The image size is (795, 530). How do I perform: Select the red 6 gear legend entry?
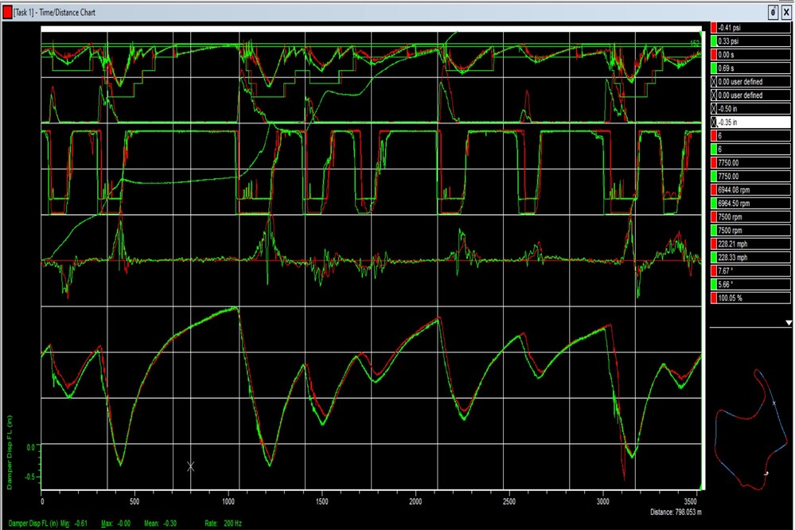pyautogui.click(x=750, y=136)
